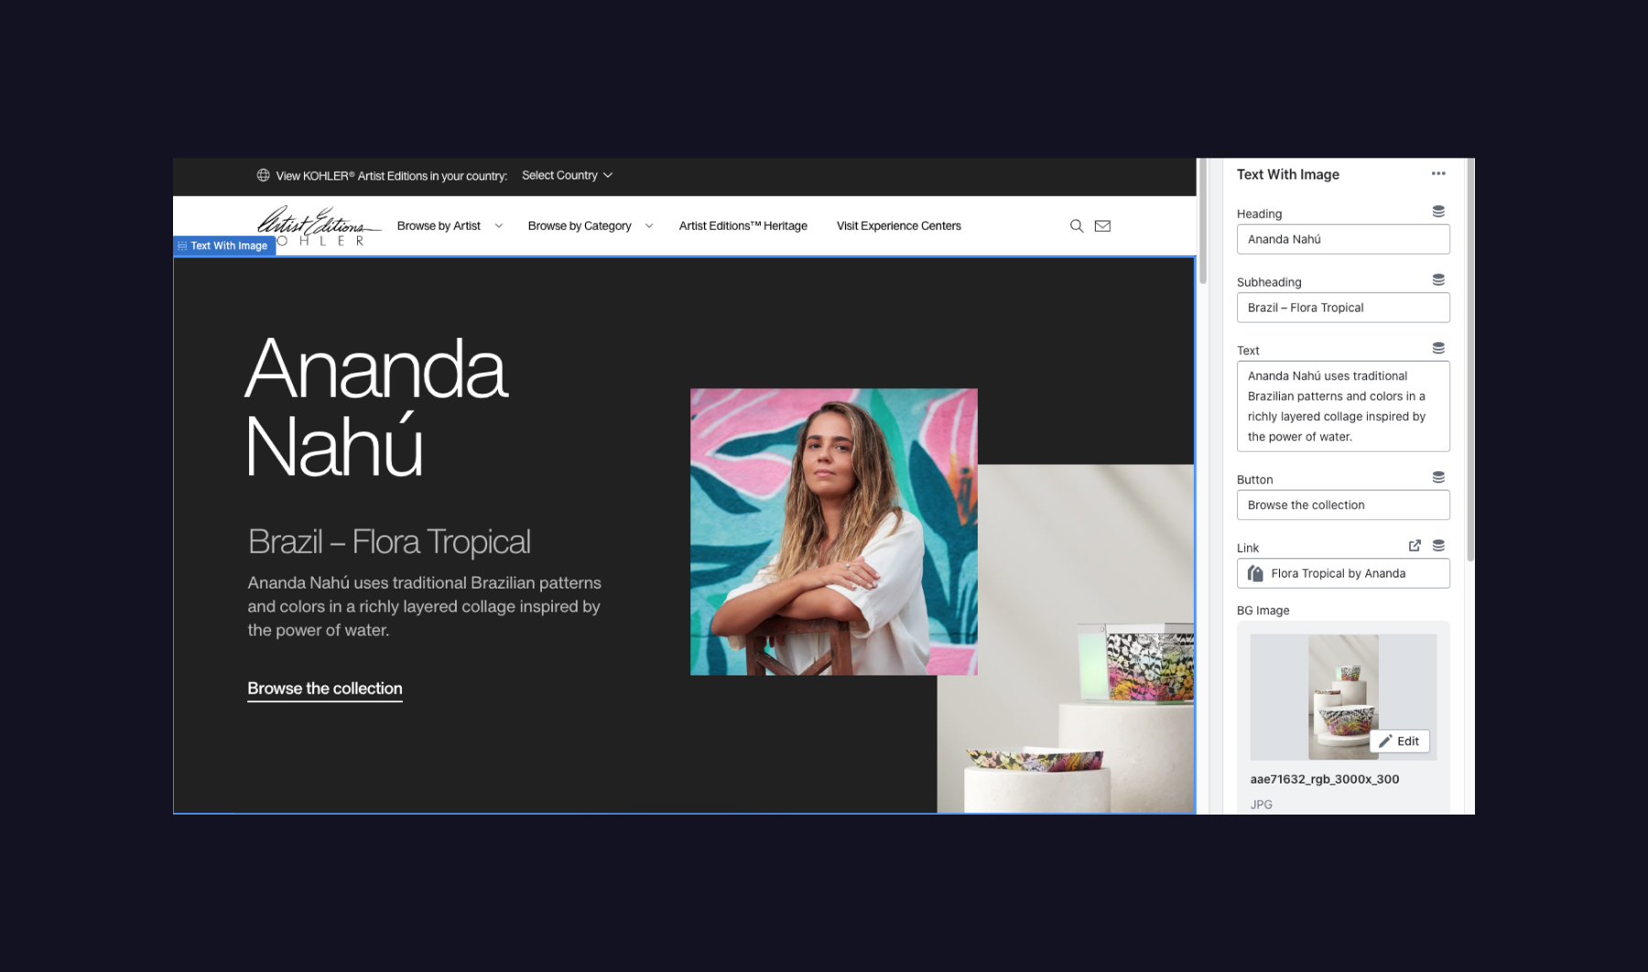Click dynamic source icon beside Heading
This screenshot has height=972, width=1648.
1438,212
